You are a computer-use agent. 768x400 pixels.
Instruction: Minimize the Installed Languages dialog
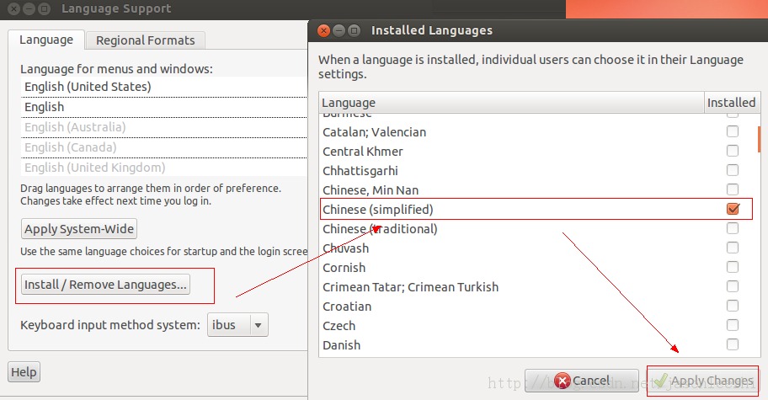pyautogui.click(x=339, y=30)
